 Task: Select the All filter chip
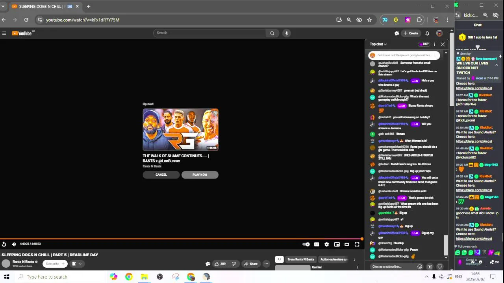(x=279, y=259)
